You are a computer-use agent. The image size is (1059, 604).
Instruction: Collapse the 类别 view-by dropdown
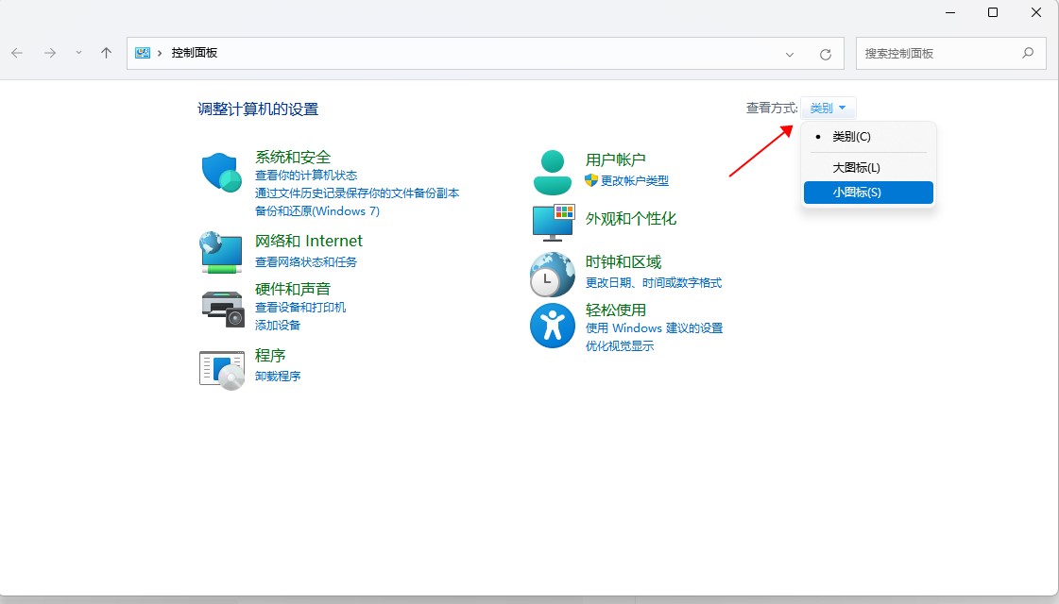click(828, 109)
